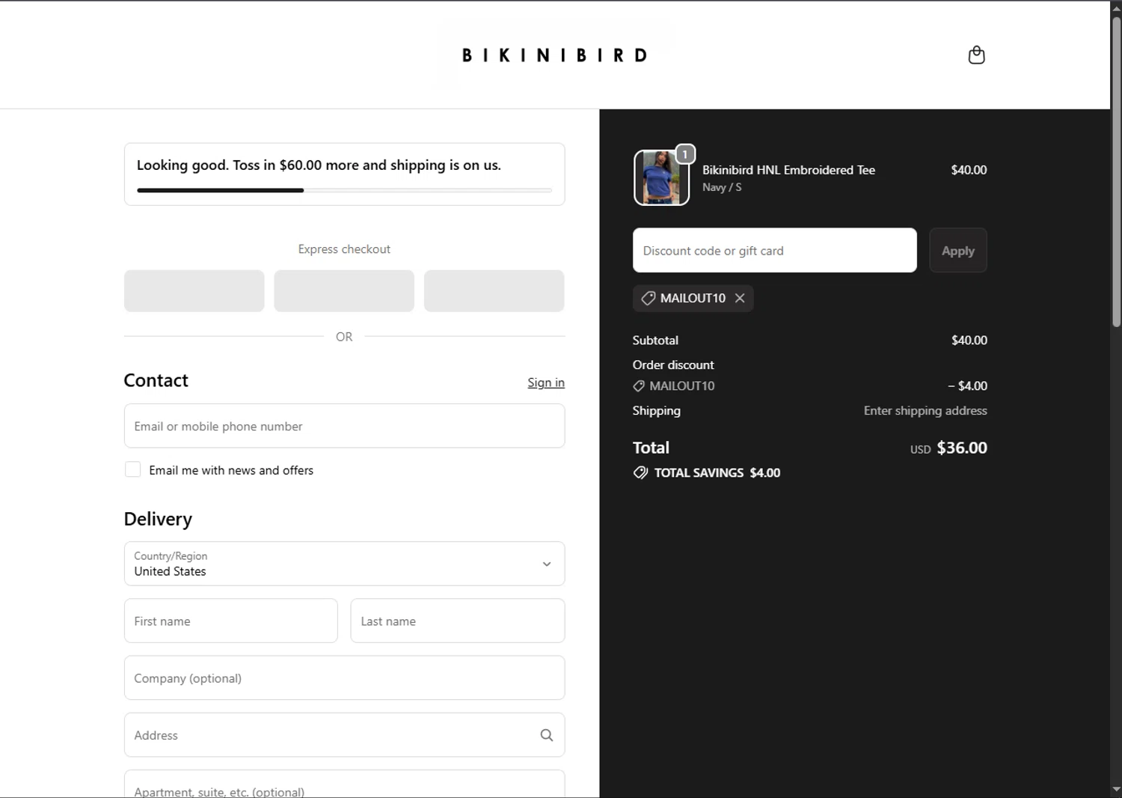Image resolution: width=1122 pixels, height=798 pixels.
Task: Remove the MAILOUT10 discount code
Action: pos(740,298)
